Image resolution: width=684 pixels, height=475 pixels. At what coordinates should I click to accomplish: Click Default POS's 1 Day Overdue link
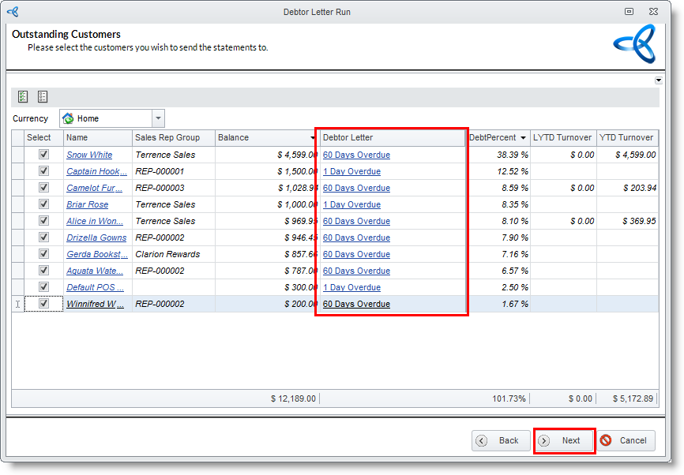[351, 287]
